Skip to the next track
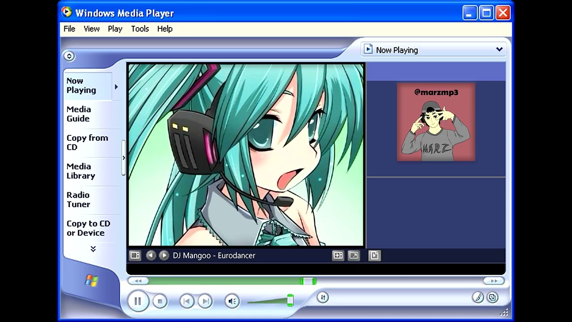Viewport: 572px width, 322px height. click(x=205, y=301)
